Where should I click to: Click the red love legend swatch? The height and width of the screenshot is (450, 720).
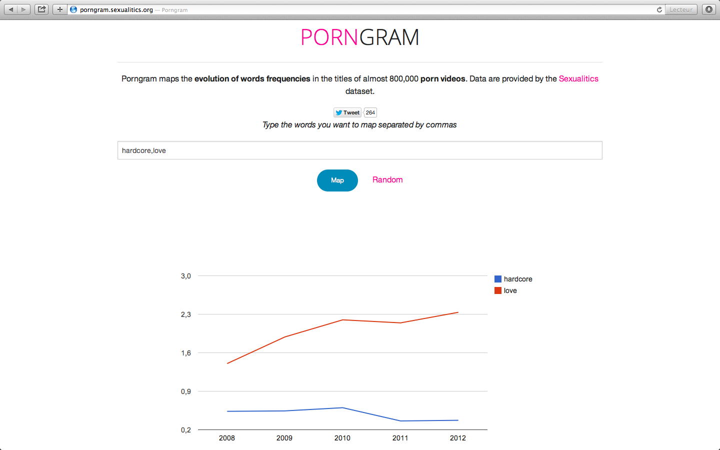pyautogui.click(x=498, y=290)
